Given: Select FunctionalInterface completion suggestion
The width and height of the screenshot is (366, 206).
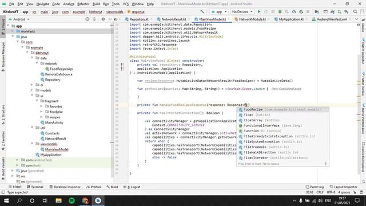Looking at the screenshot, I should pos(283,126).
